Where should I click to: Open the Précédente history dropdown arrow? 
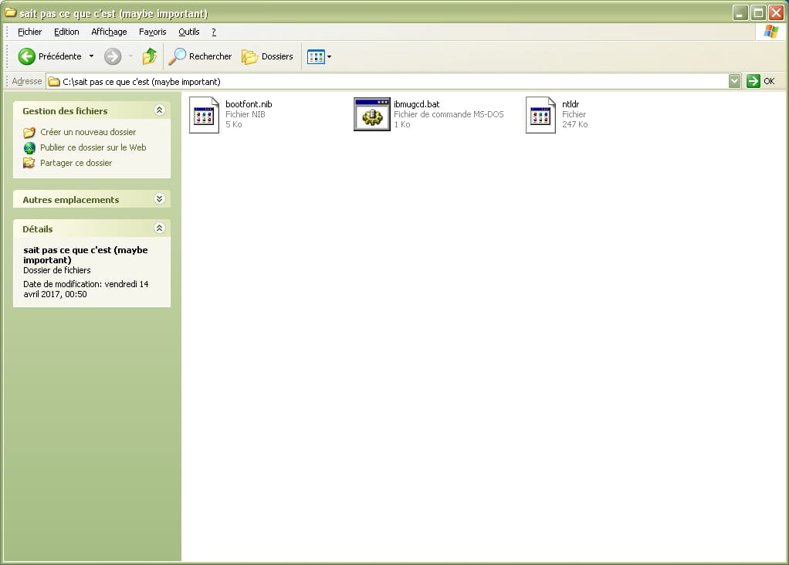coord(91,56)
